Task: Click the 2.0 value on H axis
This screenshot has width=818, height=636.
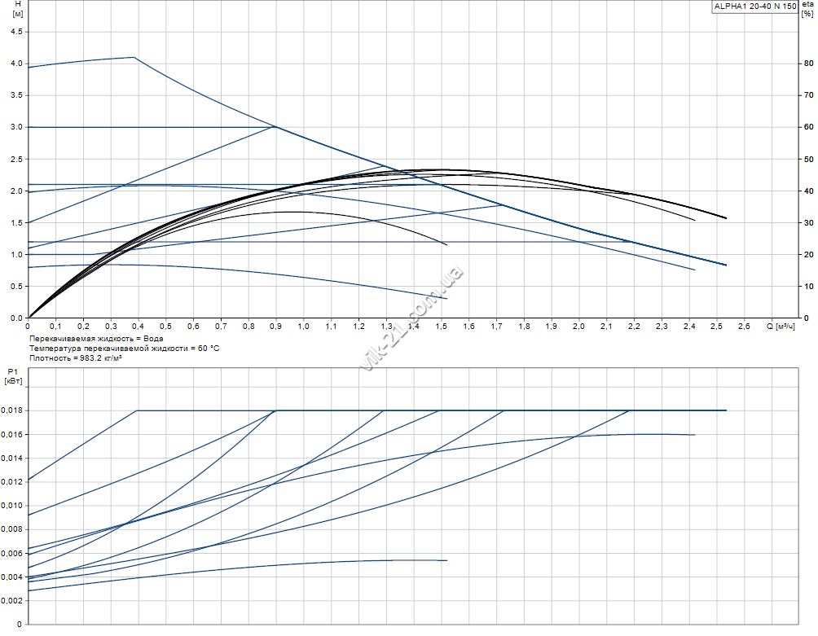Action: pyautogui.click(x=16, y=191)
